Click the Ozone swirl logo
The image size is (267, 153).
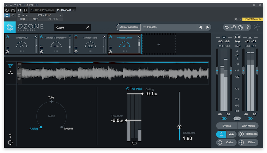(10, 27)
